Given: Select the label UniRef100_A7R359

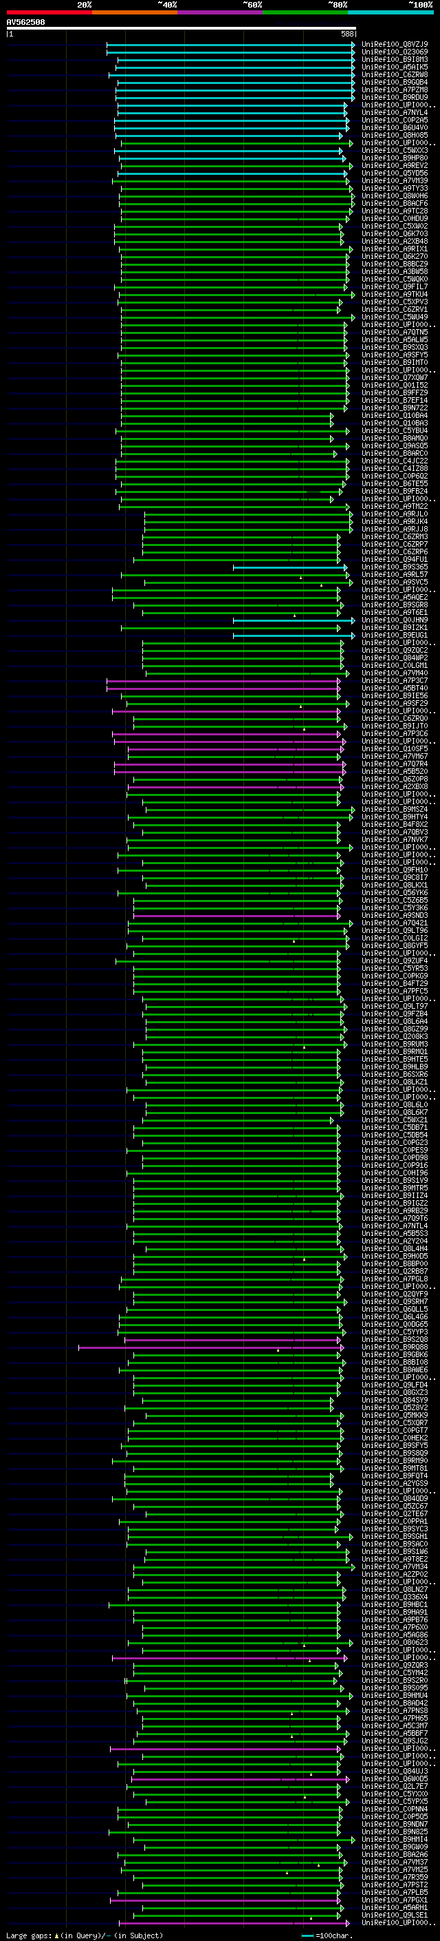Looking at the screenshot, I should coord(395,1877).
